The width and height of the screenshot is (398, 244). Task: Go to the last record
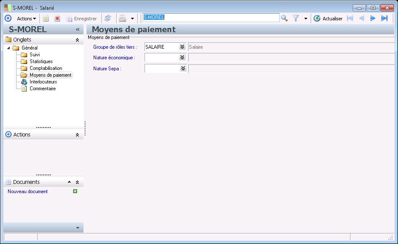point(384,18)
